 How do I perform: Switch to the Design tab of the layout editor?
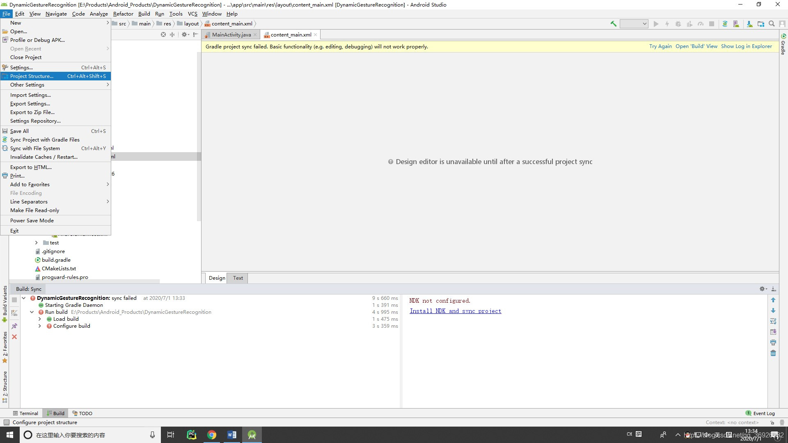(x=217, y=278)
